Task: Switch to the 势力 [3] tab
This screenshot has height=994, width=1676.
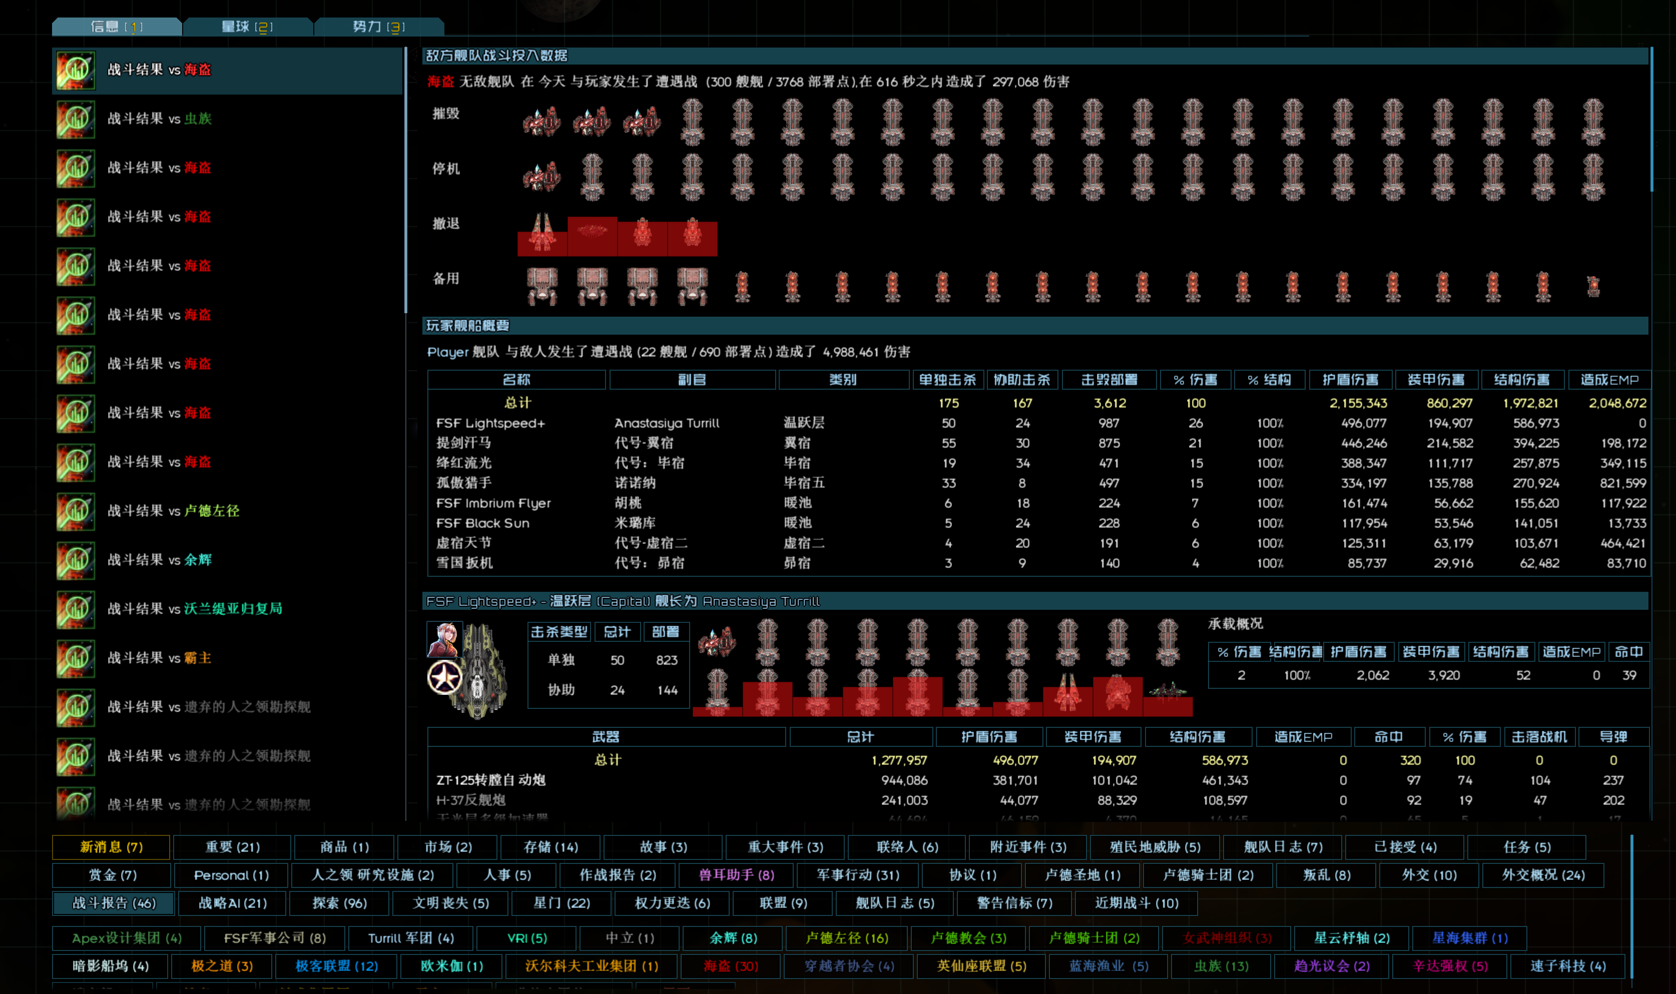Action: point(378,27)
